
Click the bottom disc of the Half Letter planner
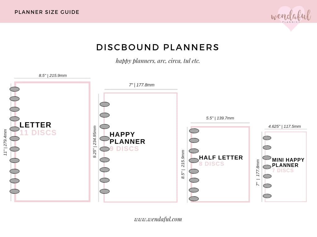tap(194, 199)
